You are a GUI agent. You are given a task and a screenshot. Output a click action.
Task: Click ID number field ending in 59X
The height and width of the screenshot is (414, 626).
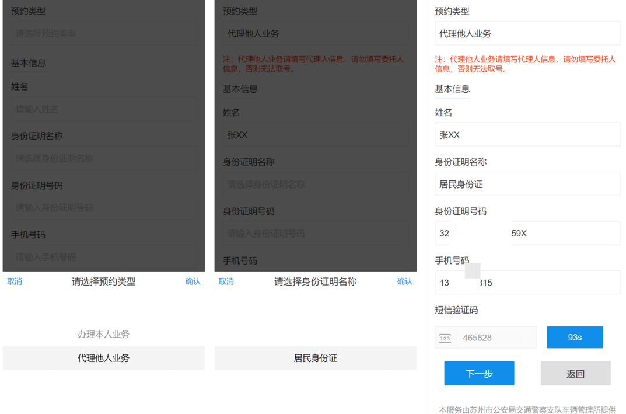pyautogui.click(x=527, y=234)
